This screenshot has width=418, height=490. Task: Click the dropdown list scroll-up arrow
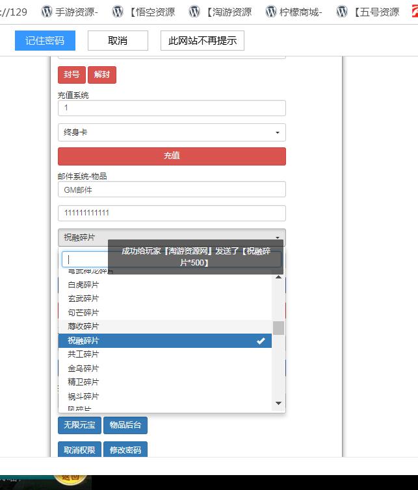278,277
